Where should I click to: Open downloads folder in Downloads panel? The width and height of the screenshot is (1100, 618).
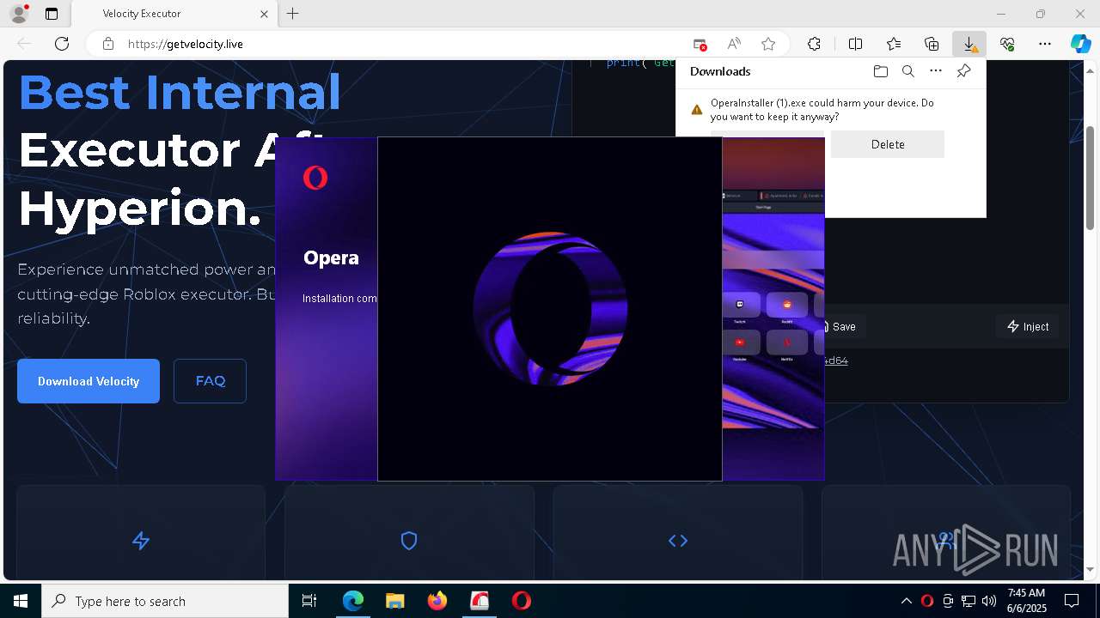tap(880, 71)
